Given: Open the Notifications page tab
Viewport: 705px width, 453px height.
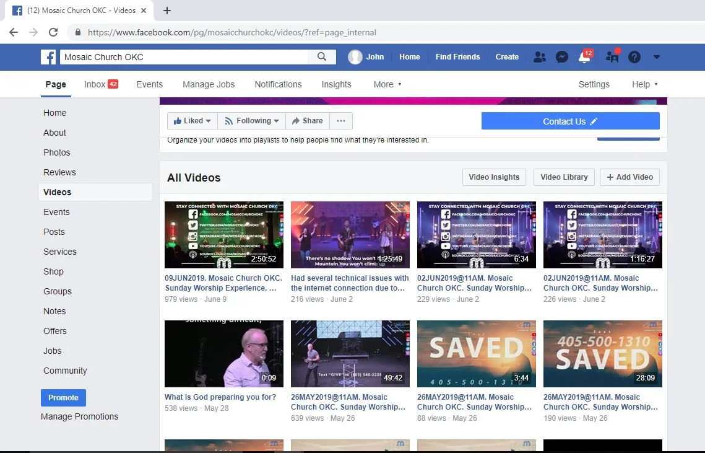Looking at the screenshot, I should point(278,84).
